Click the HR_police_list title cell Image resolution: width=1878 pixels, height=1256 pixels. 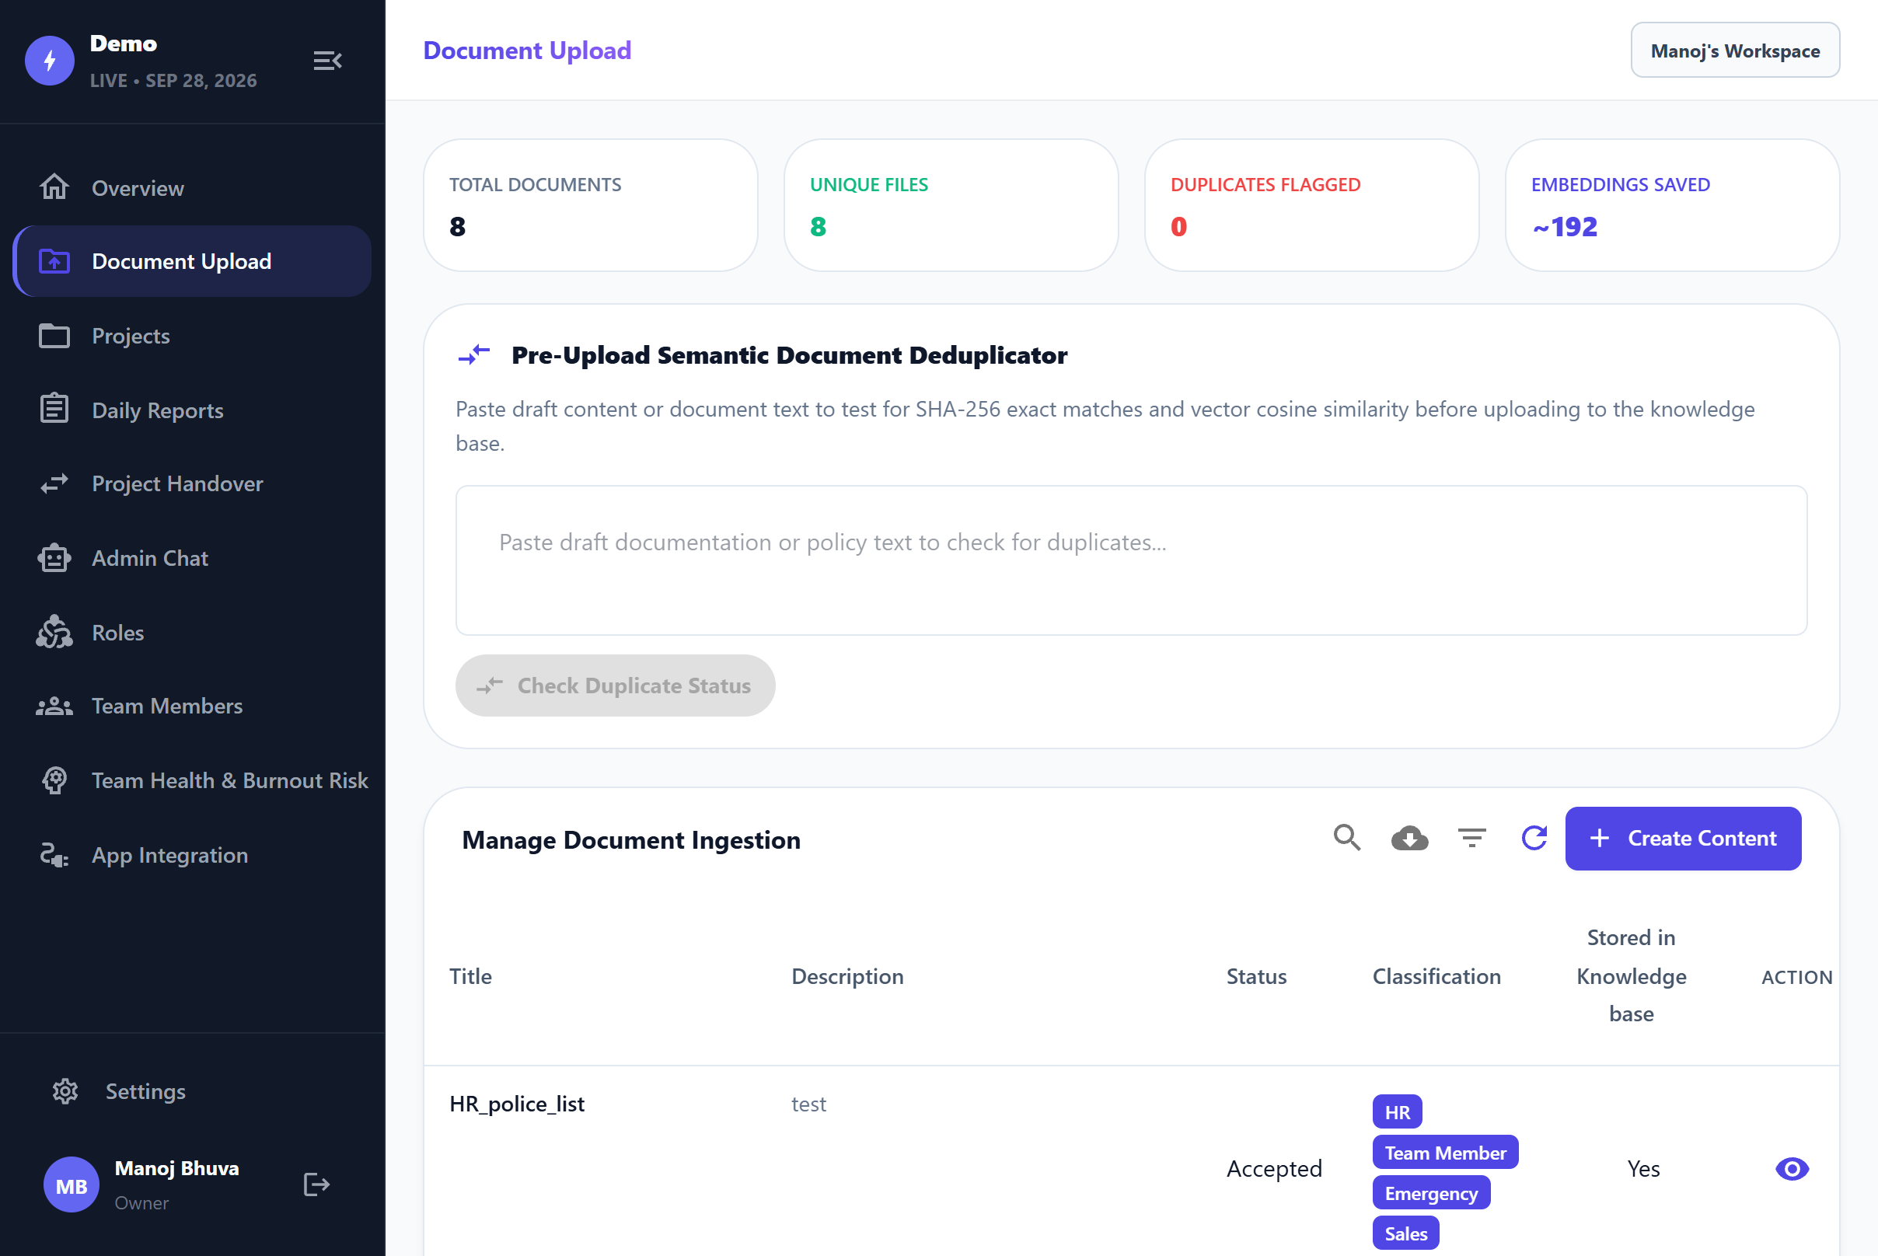point(517,1104)
